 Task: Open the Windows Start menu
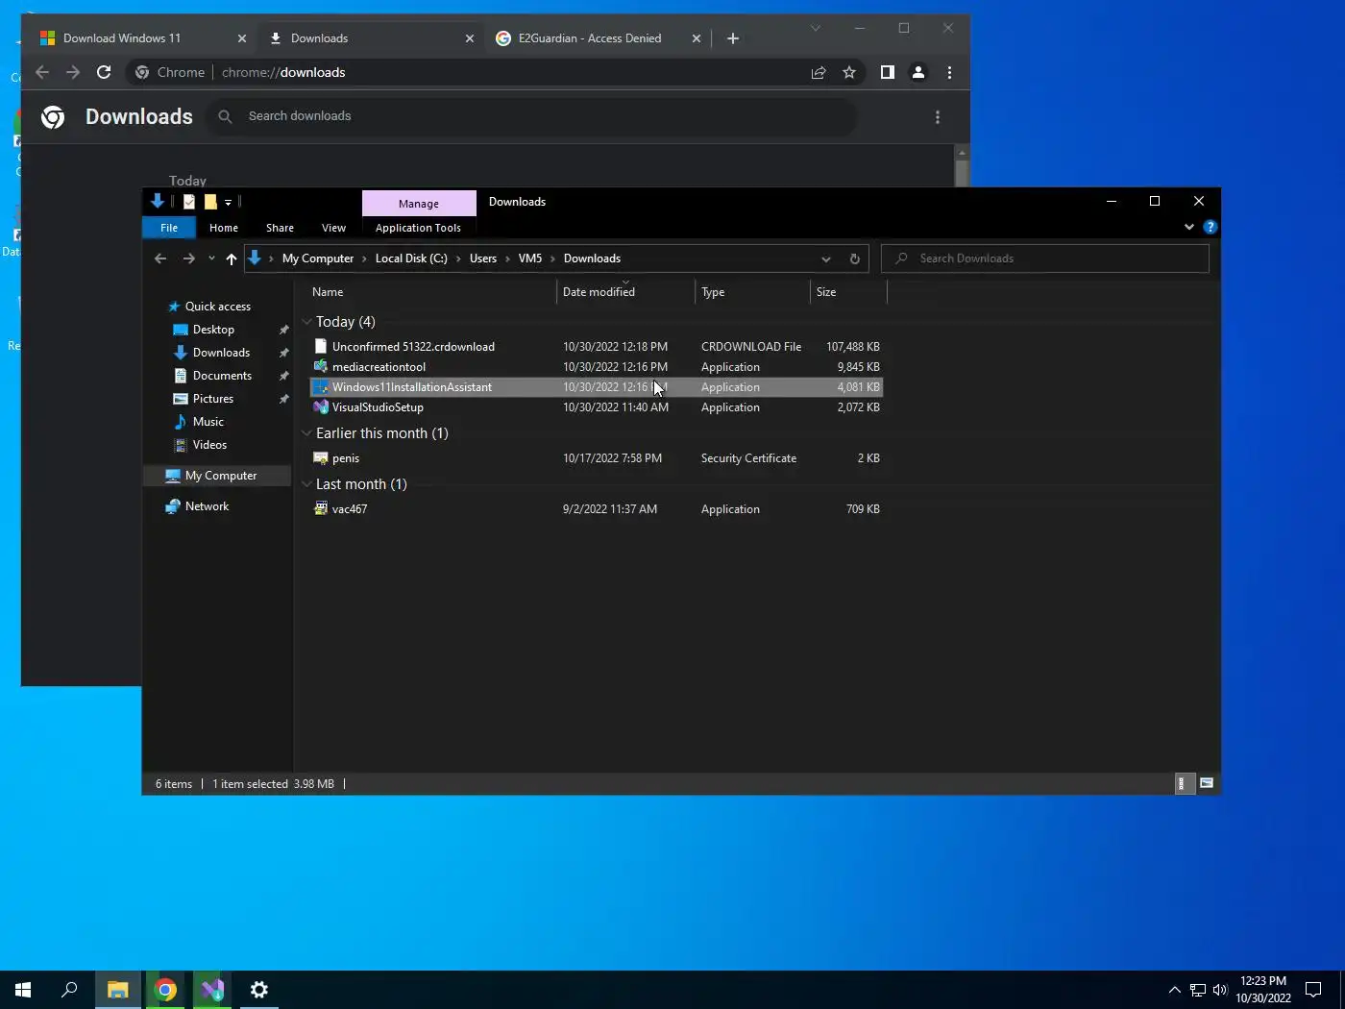[23, 990]
